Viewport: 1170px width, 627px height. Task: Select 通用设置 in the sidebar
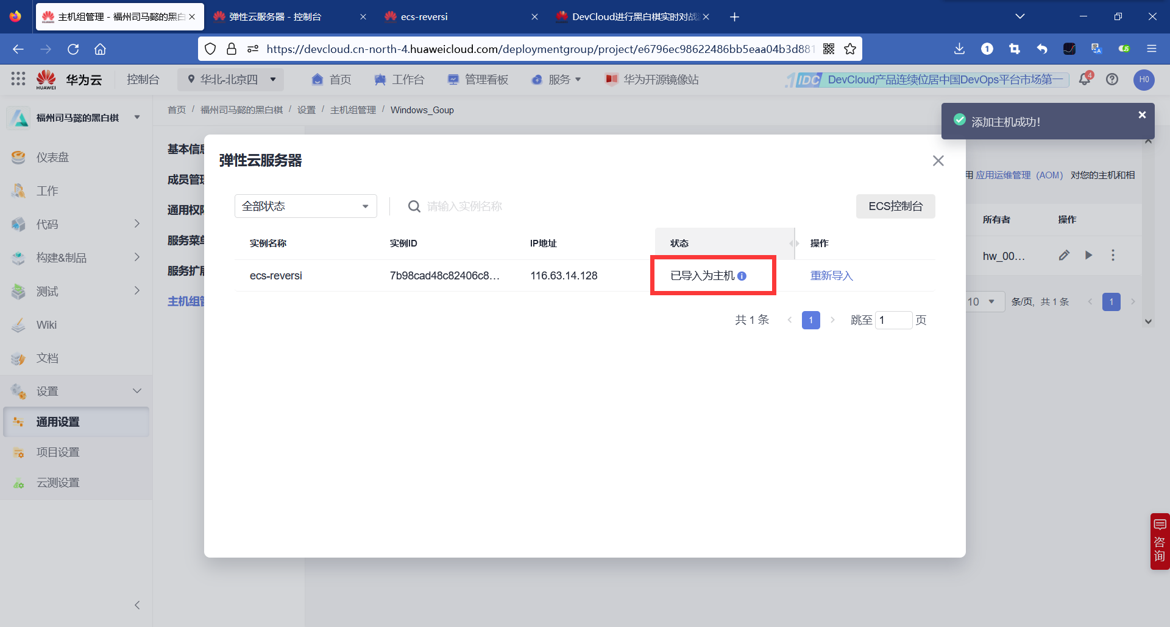(76, 422)
